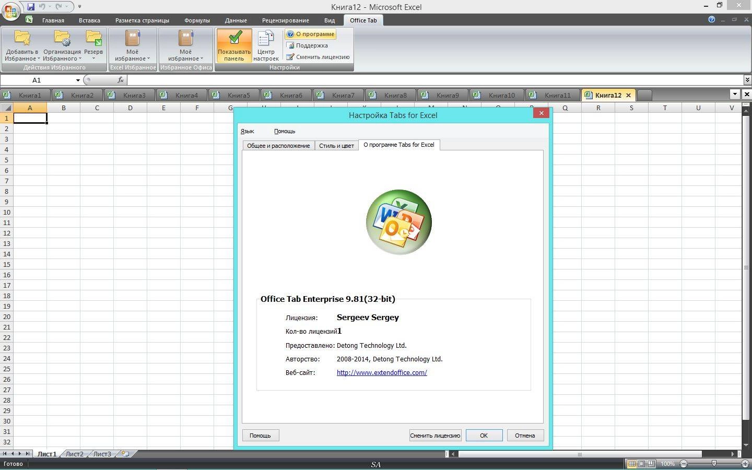Click the Помощь button in dialog
The height and width of the screenshot is (470, 752).
pos(260,435)
